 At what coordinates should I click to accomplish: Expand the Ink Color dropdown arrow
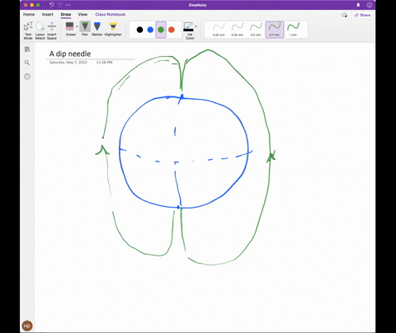(196, 26)
